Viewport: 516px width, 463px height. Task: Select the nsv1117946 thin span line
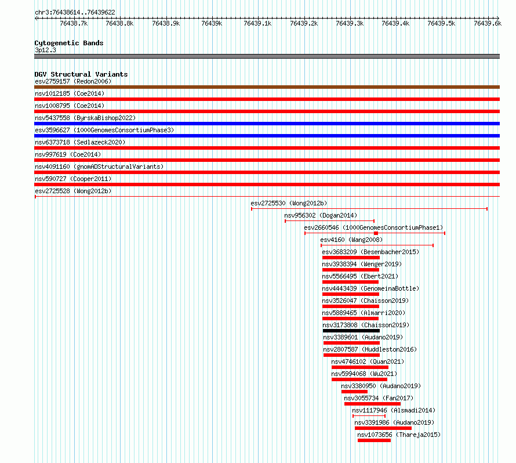pyautogui.click(x=369, y=416)
